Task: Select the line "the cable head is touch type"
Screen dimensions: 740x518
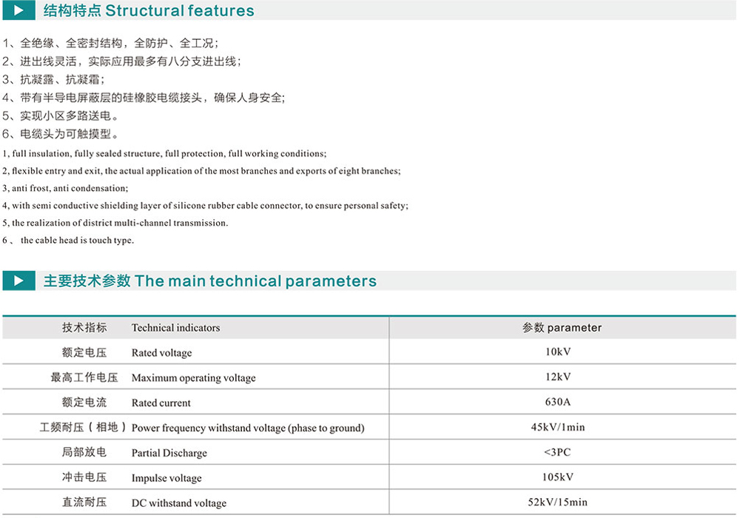Action: pyautogui.click(x=77, y=240)
